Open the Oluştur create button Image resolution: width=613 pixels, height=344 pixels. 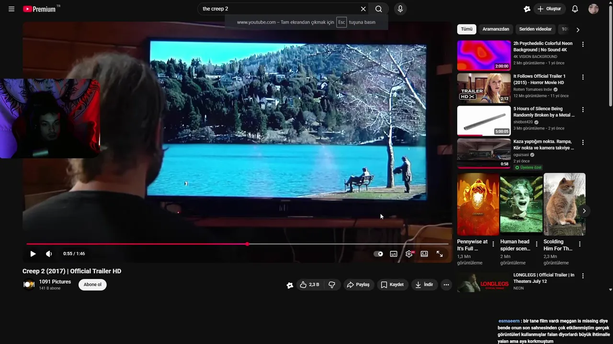pyautogui.click(x=550, y=9)
